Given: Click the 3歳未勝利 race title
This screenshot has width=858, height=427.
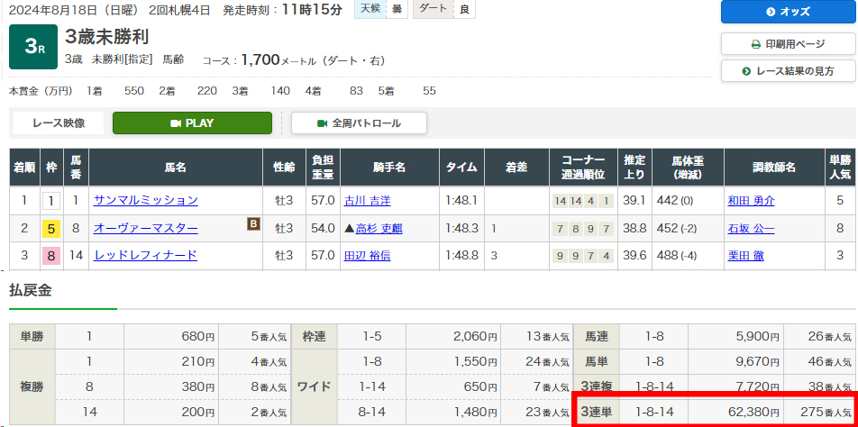Looking at the screenshot, I should click(106, 37).
